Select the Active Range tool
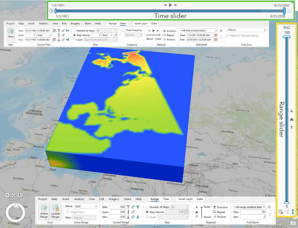 (x=44, y=211)
